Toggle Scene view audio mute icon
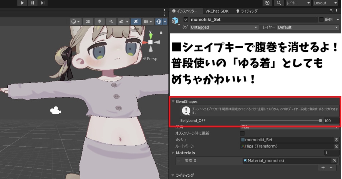Viewport: 342px width, 179px height. (x=111, y=21)
